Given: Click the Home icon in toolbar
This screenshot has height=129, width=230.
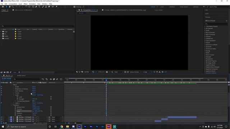Looking at the screenshot, I should pos(3,7).
